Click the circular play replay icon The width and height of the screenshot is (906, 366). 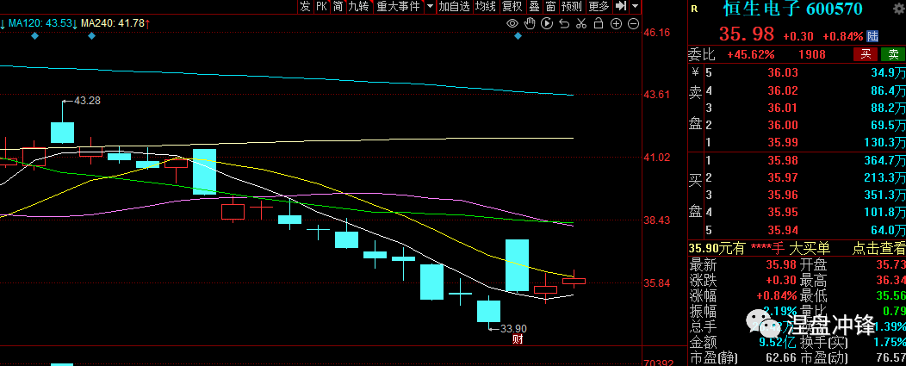click(x=548, y=23)
